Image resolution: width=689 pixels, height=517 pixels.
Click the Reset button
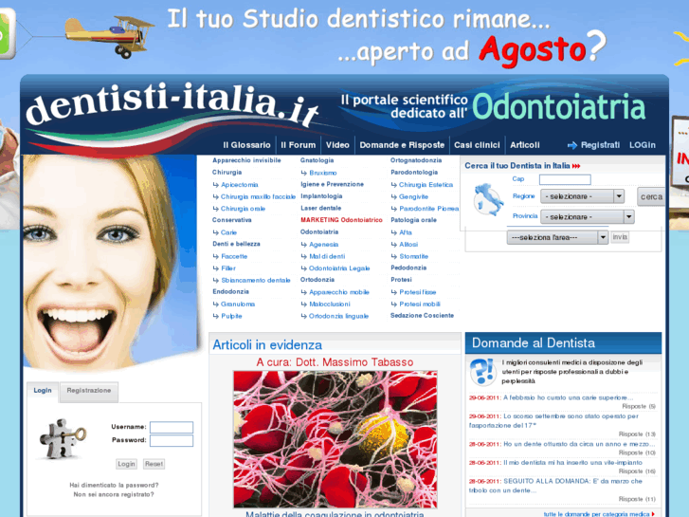click(154, 464)
